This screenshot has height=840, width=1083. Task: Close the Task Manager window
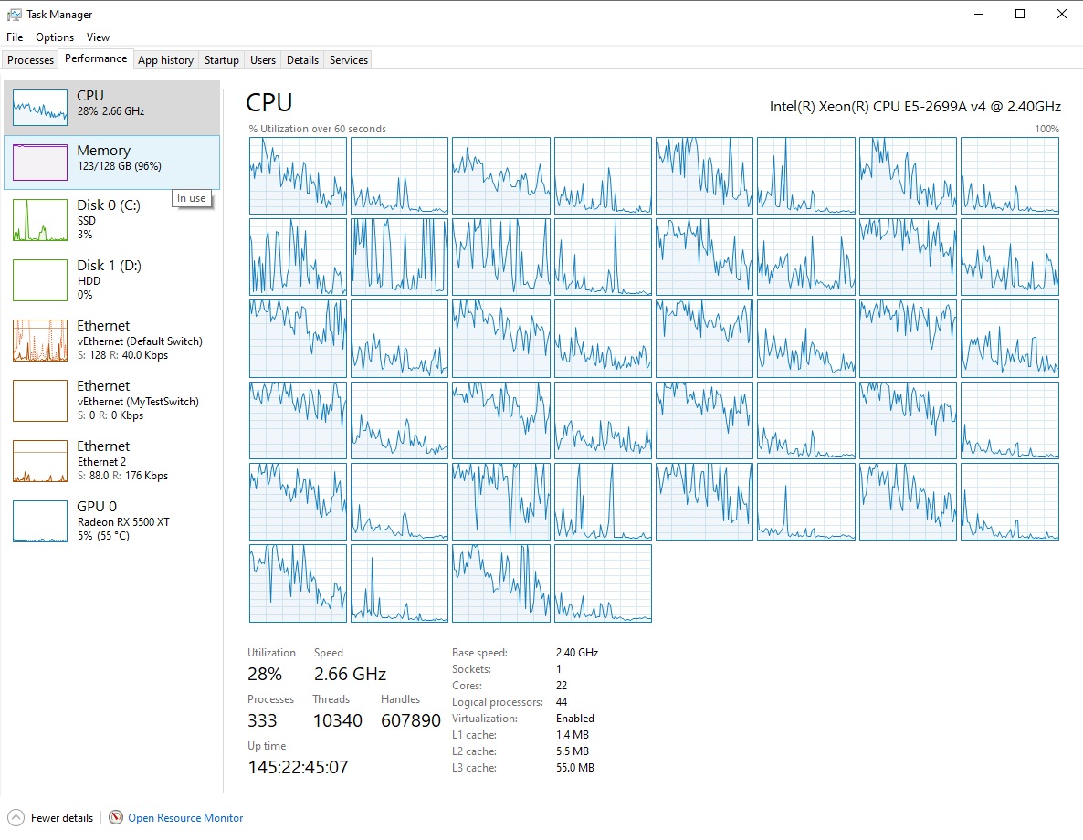point(1062,14)
